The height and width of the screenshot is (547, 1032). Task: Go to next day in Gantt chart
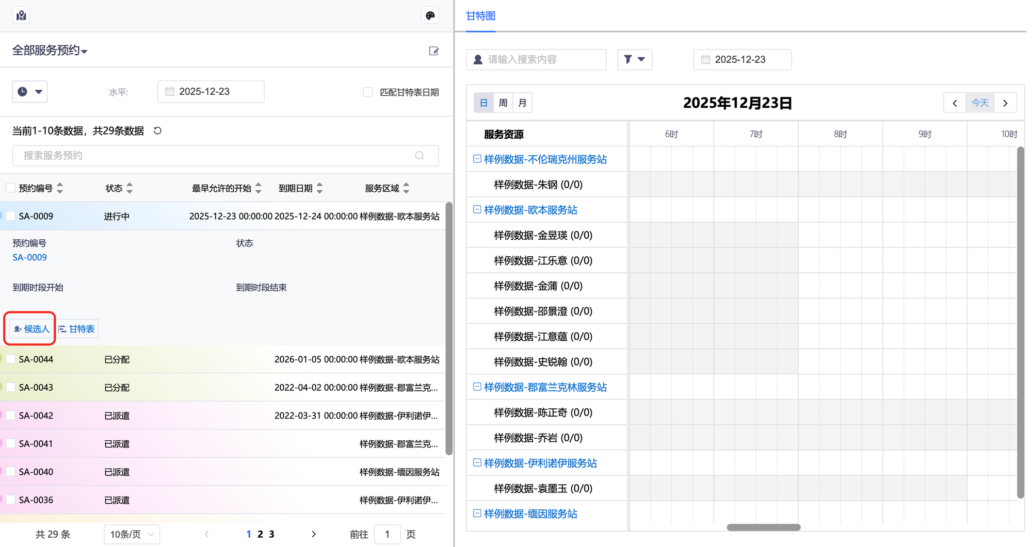(1005, 103)
